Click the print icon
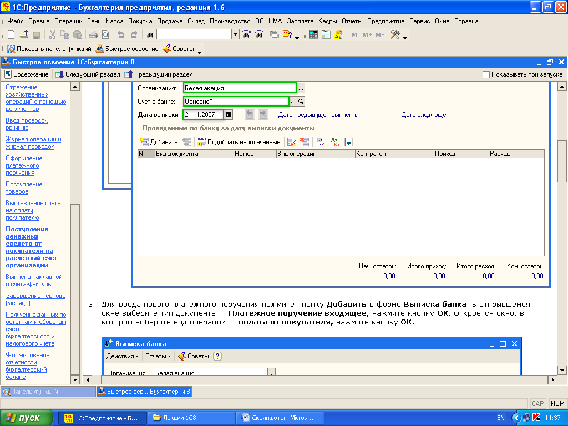 pos(93,35)
